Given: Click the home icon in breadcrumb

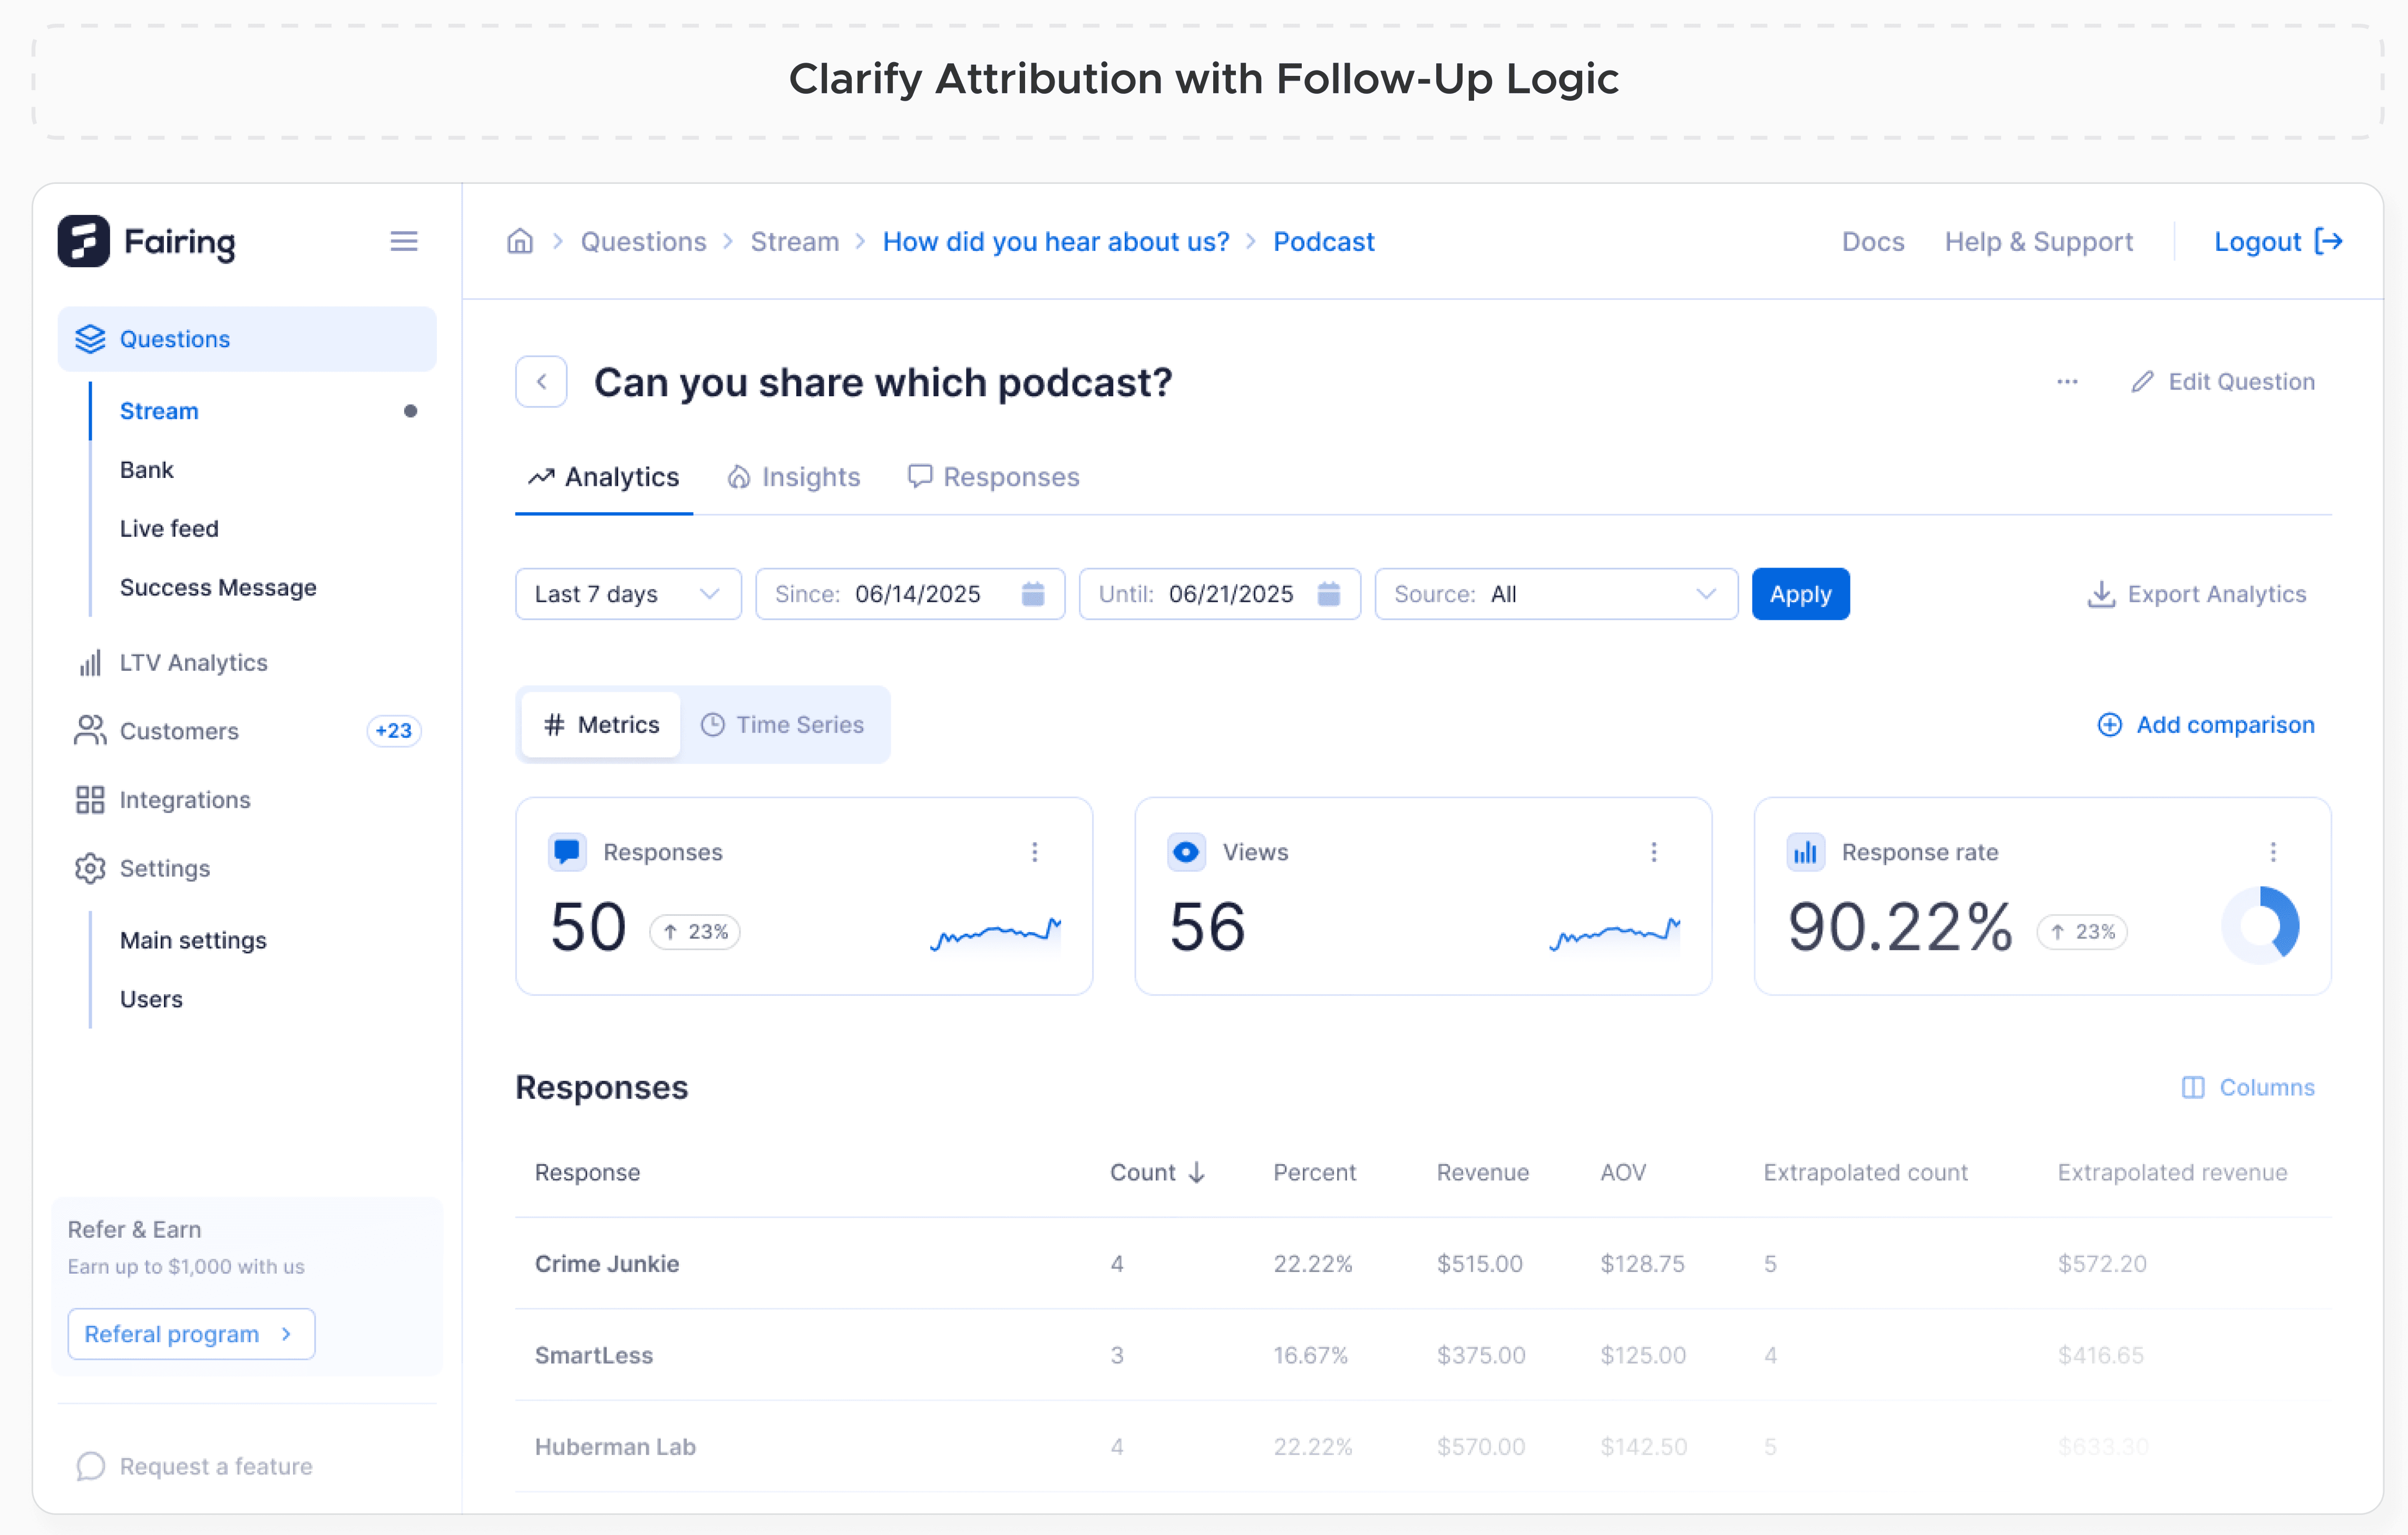Looking at the screenshot, I should [x=520, y=241].
